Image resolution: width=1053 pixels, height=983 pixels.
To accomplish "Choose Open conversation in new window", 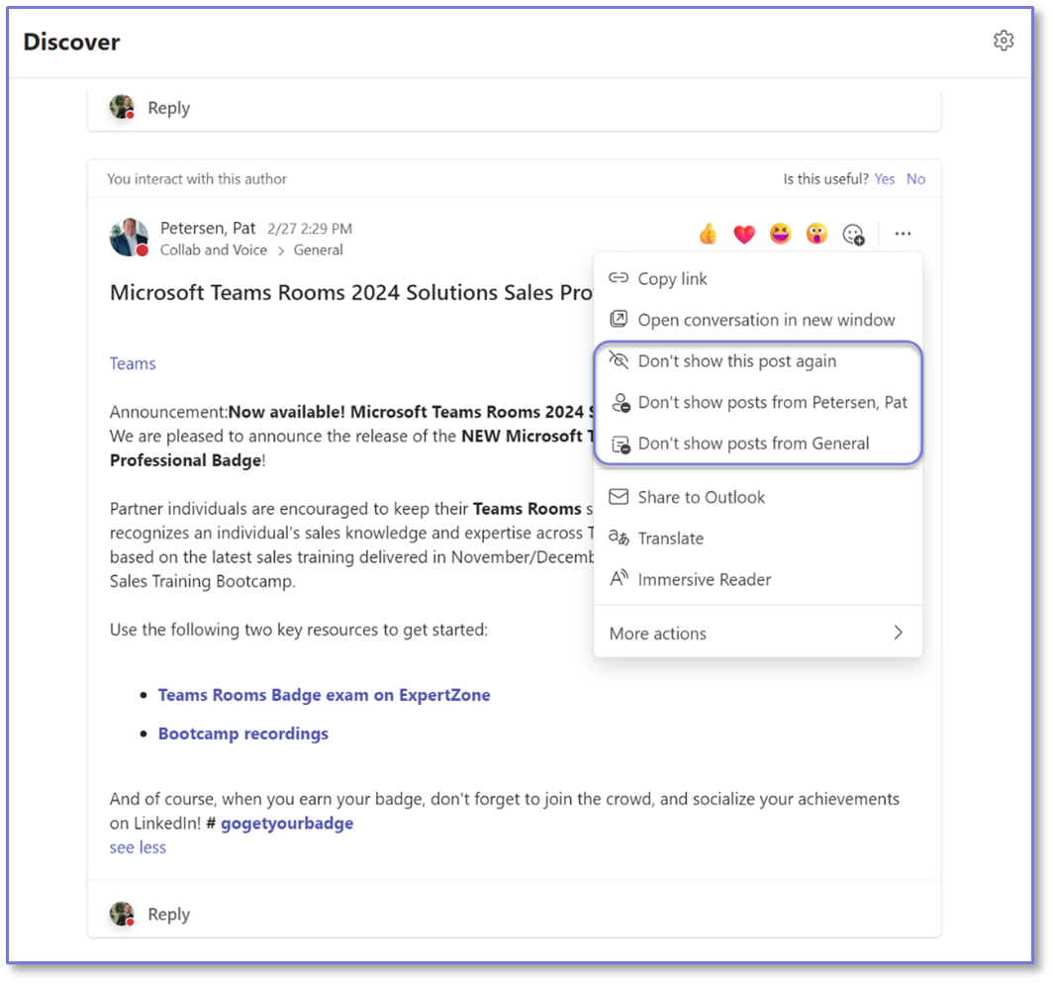I will coord(765,320).
